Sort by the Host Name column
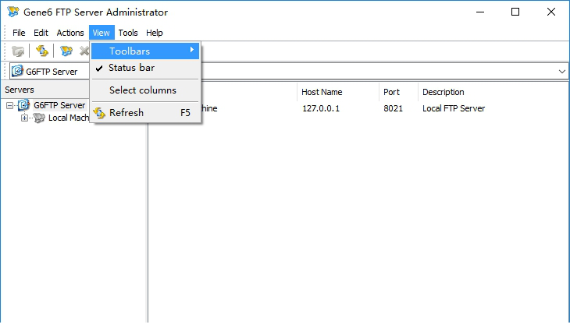This screenshot has width=570, height=335. [338, 92]
